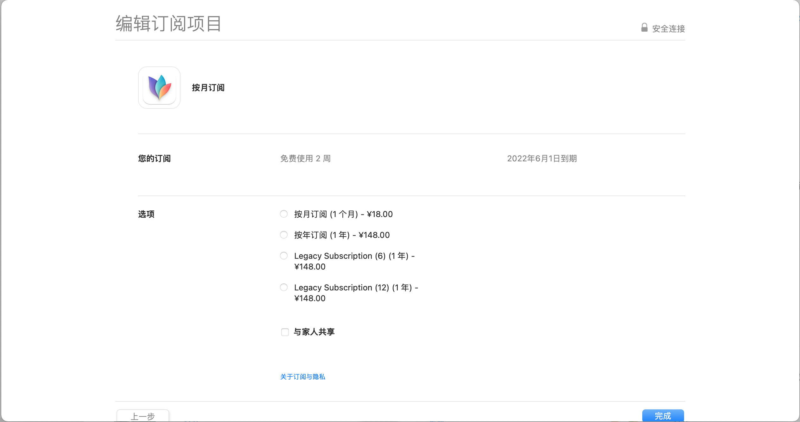
Task: Click the 编辑订阅项目 page heading
Action: pyautogui.click(x=168, y=24)
